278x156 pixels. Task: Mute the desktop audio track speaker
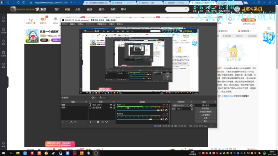(162, 119)
